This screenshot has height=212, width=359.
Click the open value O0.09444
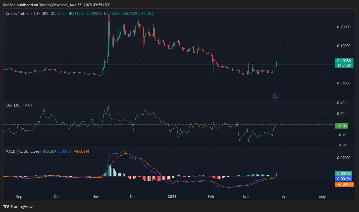(59, 13)
